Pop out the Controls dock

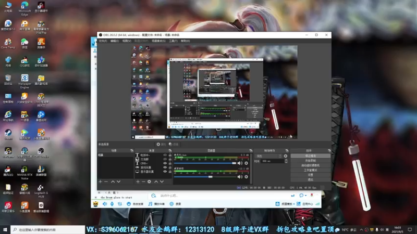pyautogui.click(x=329, y=150)
